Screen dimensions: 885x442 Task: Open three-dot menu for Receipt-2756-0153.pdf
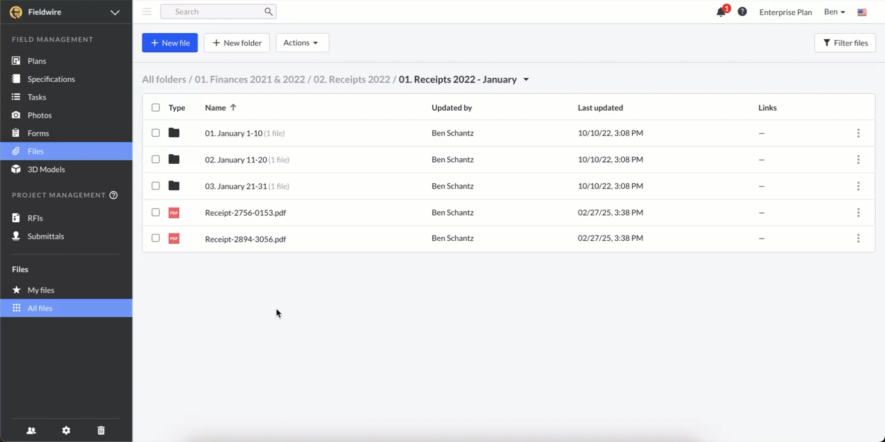(x=859, y=213)
